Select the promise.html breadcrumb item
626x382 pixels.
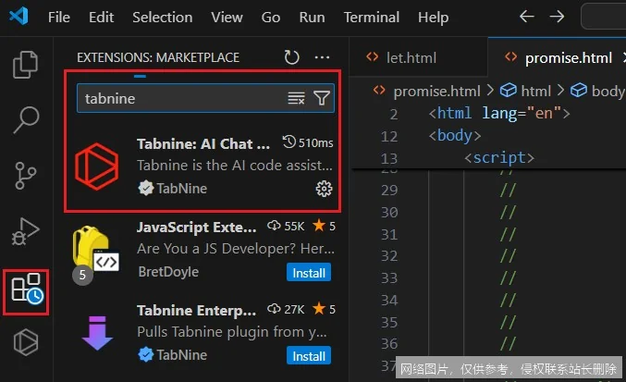click(436, 91)
